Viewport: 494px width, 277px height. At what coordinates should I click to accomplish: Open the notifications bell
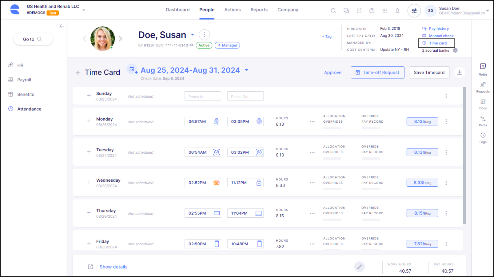[x=397, y=10]
